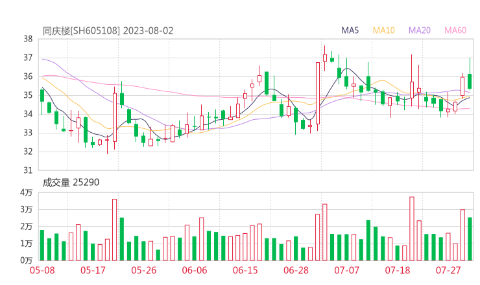This screenshot has height=285, width=480.
Task: Click the MA10 legend label
Action: pos(383,30)
